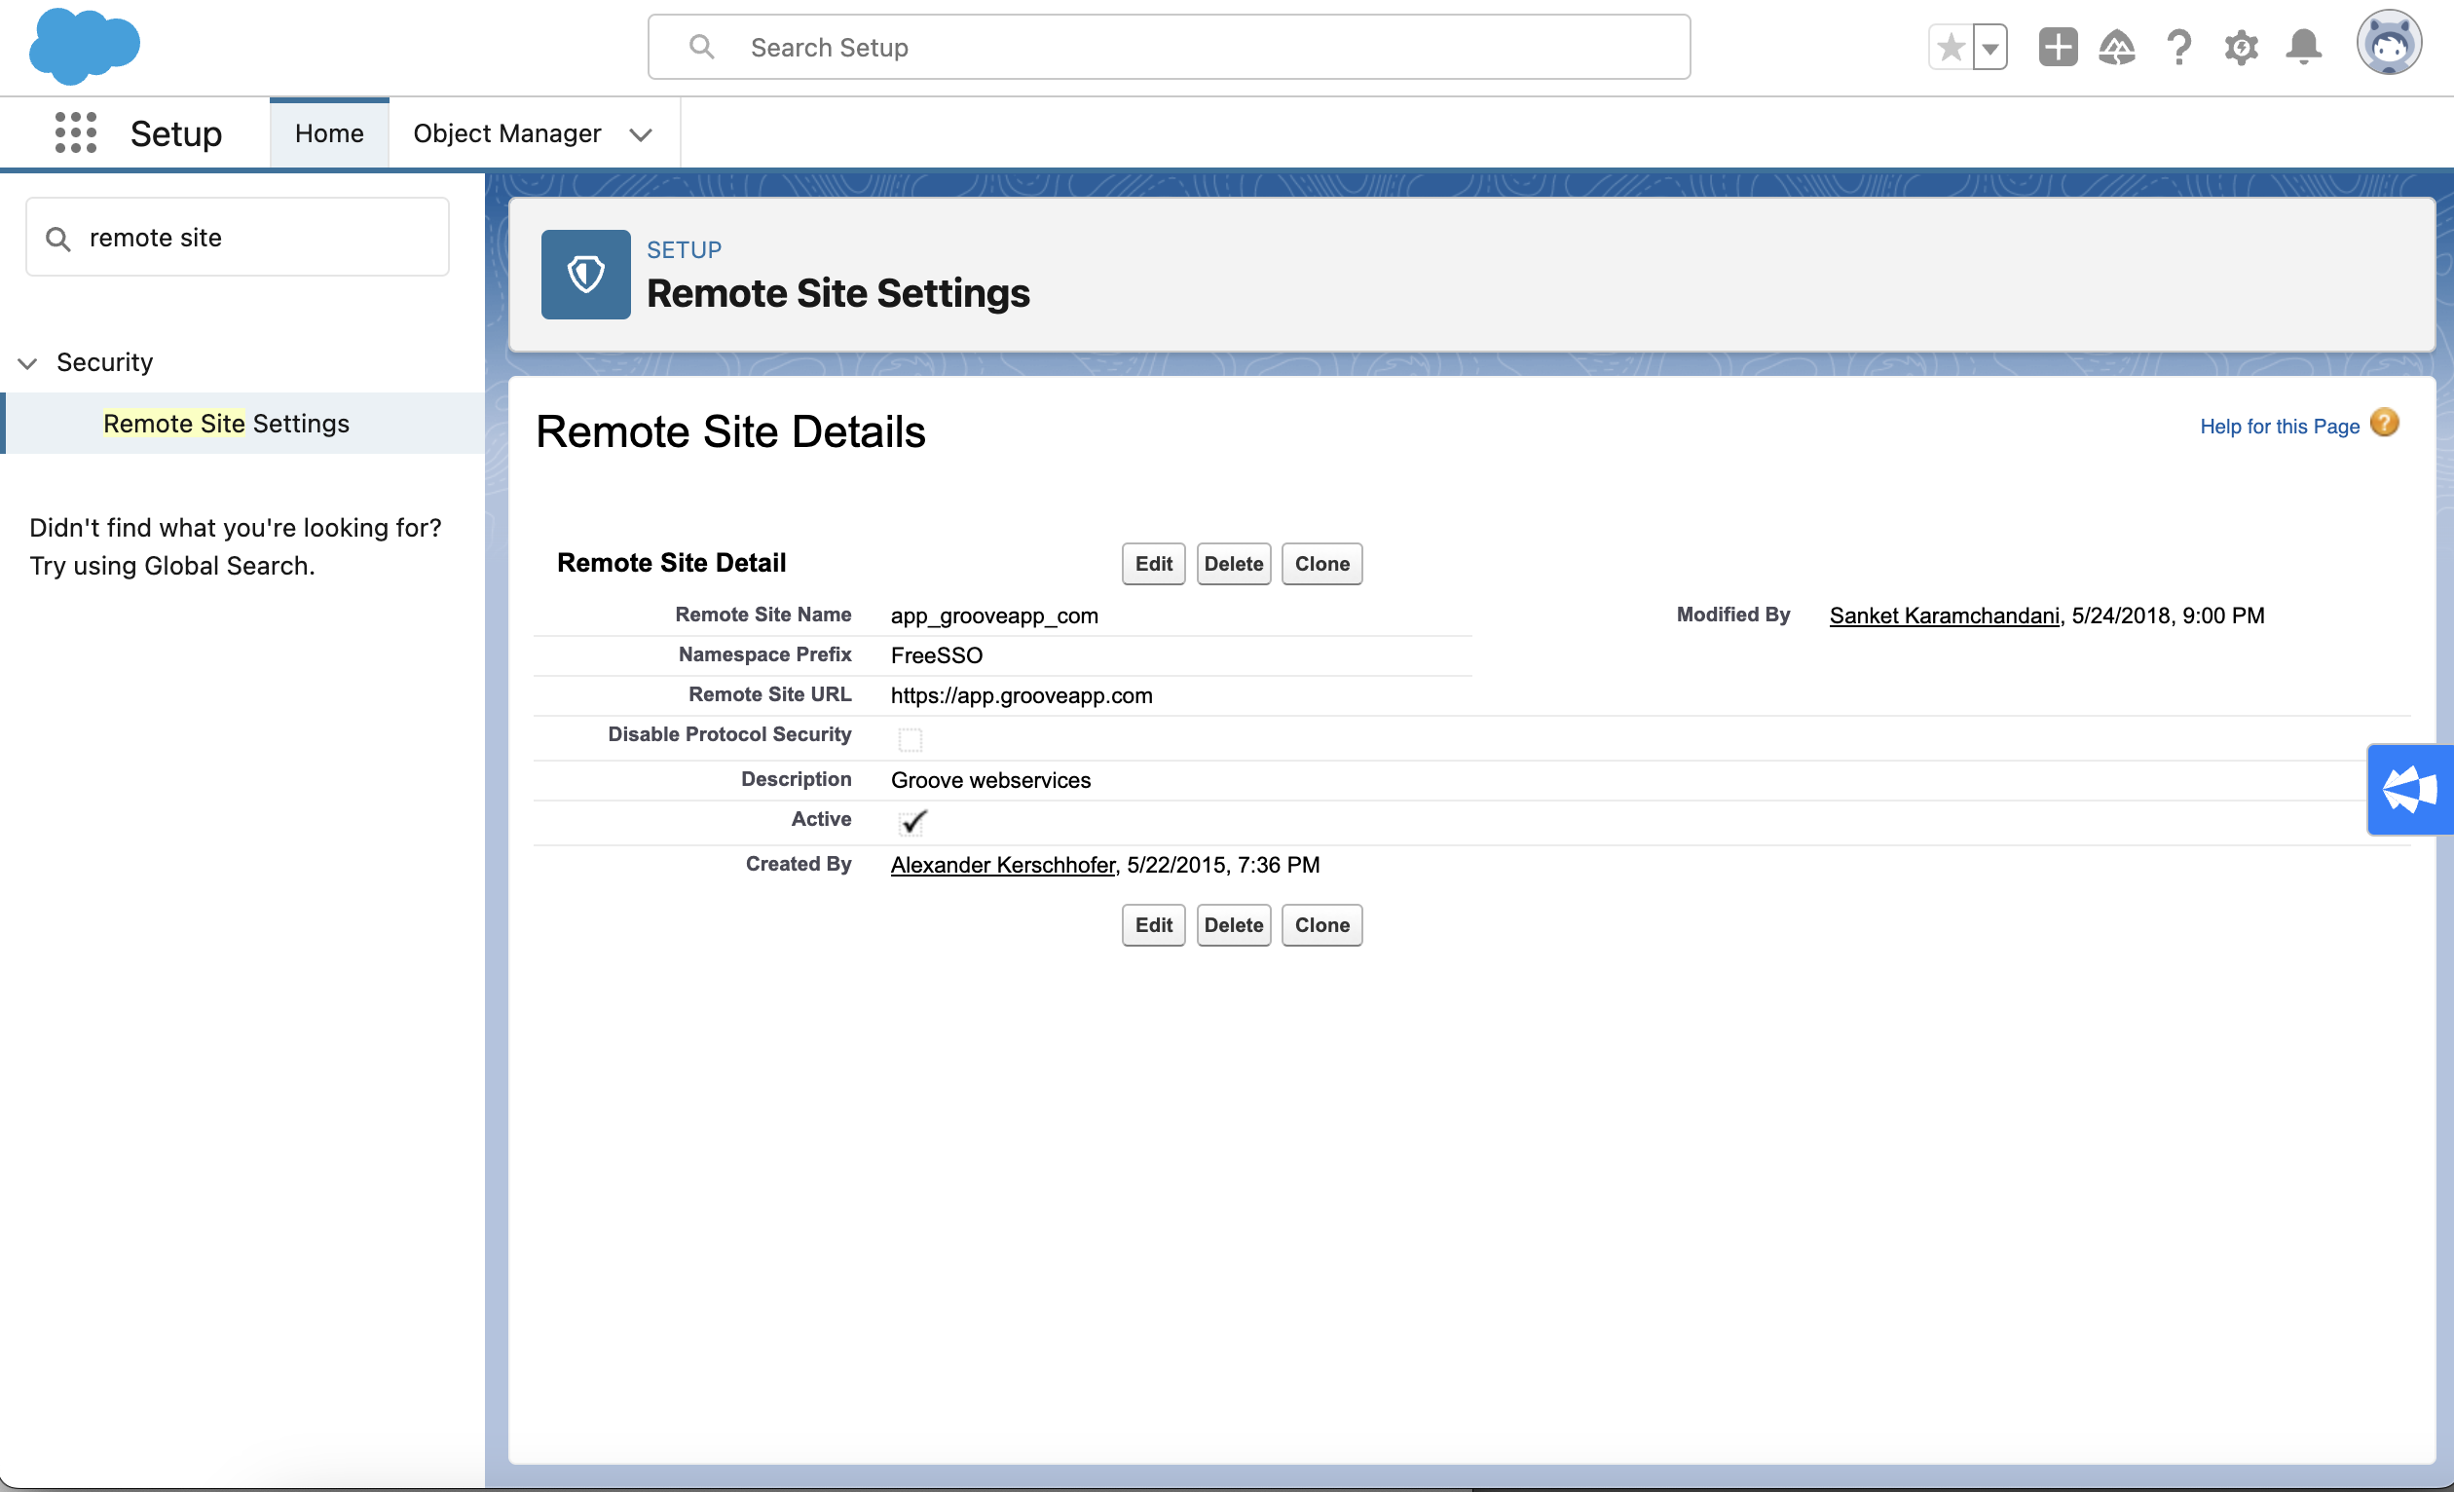The image size is (2454, 1492).
Task: Select Remote Site Settings in sidebar
Action: tap(243, 424)
